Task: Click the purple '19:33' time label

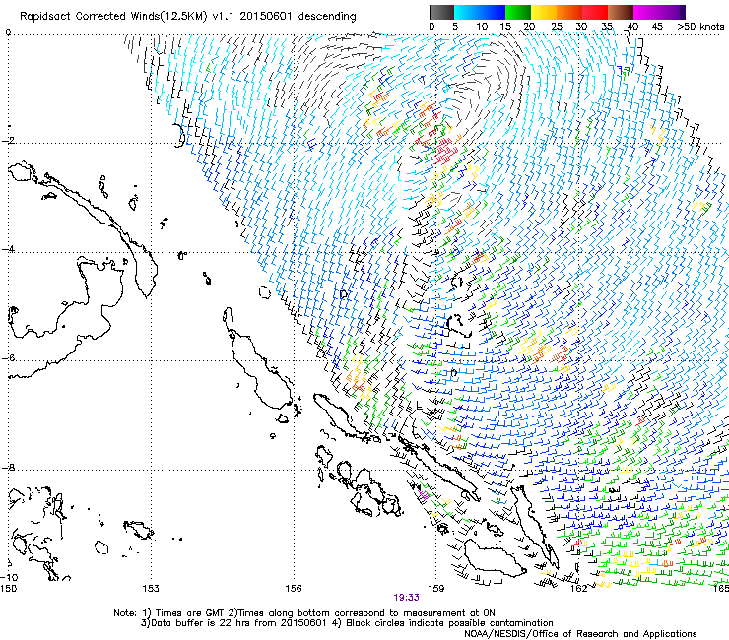Action: point(406,598)
